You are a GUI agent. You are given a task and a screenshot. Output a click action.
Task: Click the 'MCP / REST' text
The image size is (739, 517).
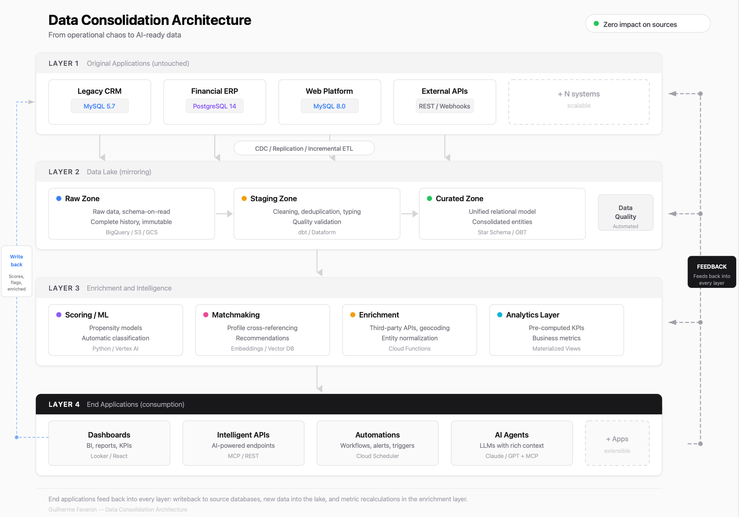[243, 456]
